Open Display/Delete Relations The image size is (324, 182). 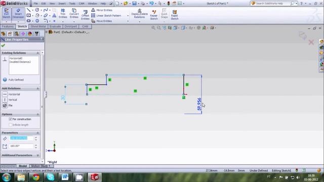tap(140, 14)
